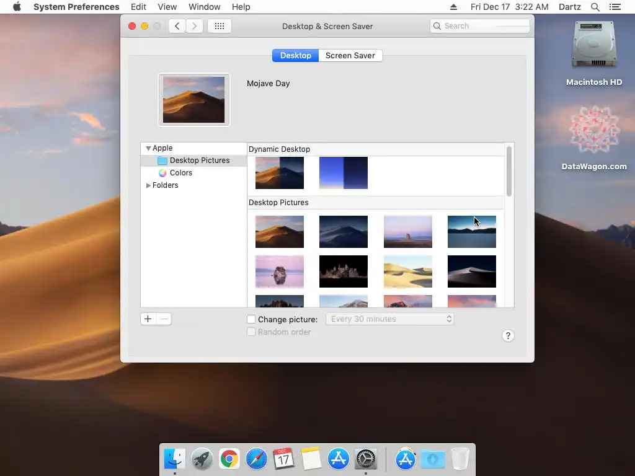Switch to the Desktop tab
The image size is (635, 476).
[296, 55]
